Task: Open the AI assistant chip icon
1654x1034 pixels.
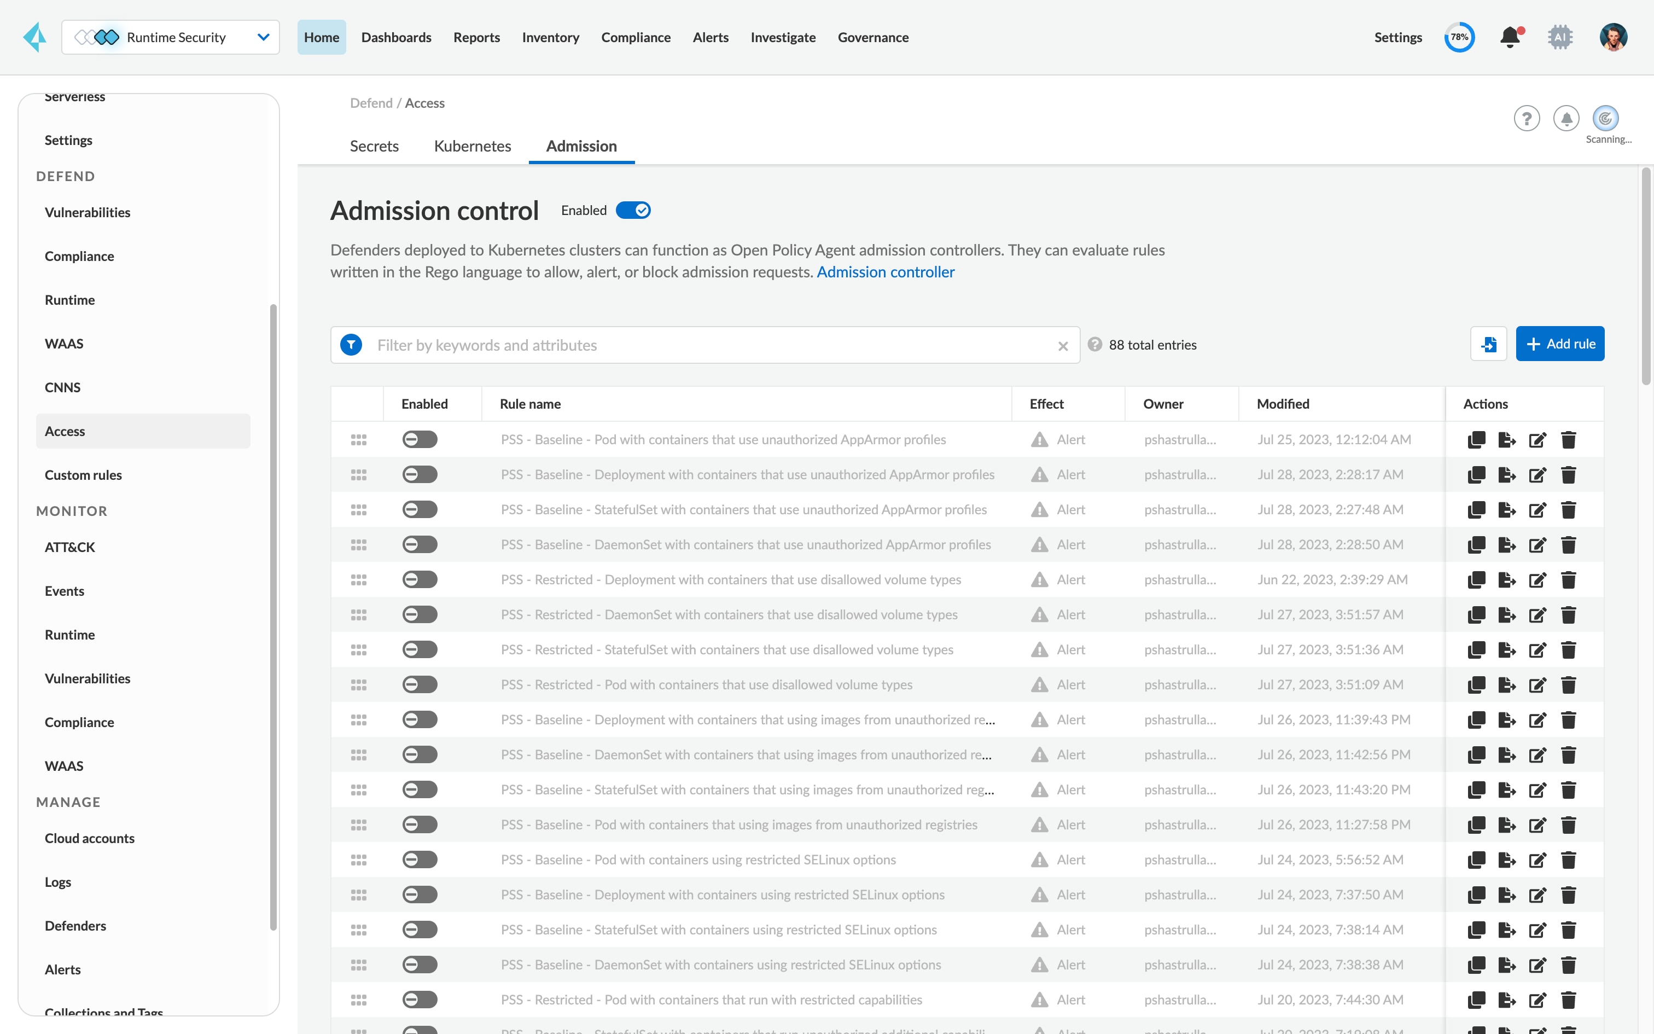Action: click(x=1560, y=37)
